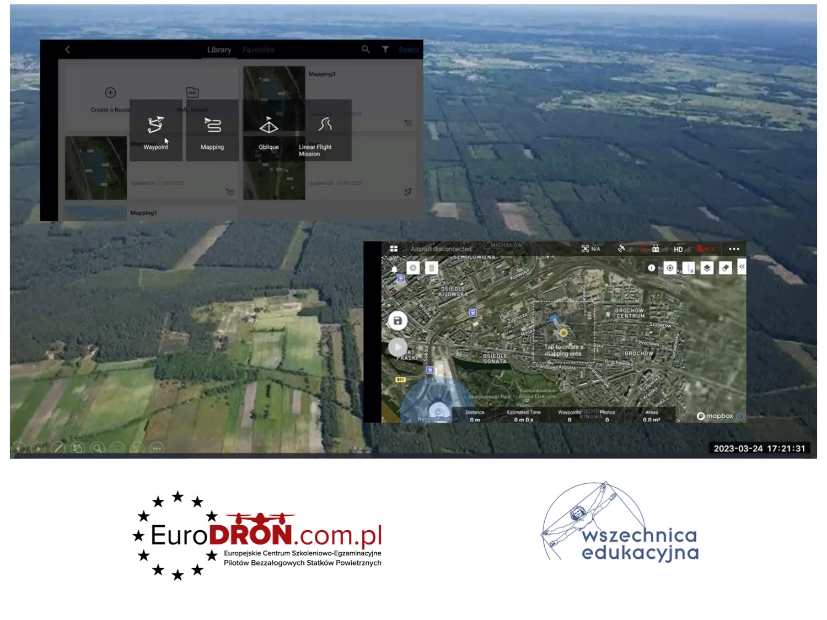Click the KML Import folder icon
827x620 pixels.
[192, 93]
